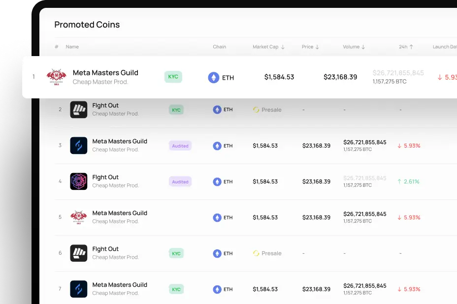Select the blue lightning logo in row 3
Screen dimensions: 457x304
(79, 145)
